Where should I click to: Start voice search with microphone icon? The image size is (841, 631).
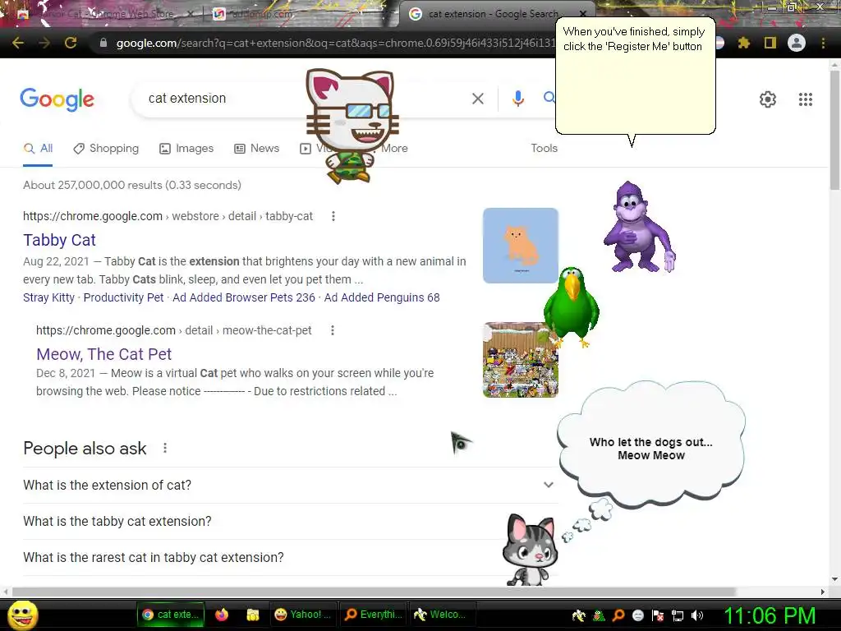tap(517, 99)
